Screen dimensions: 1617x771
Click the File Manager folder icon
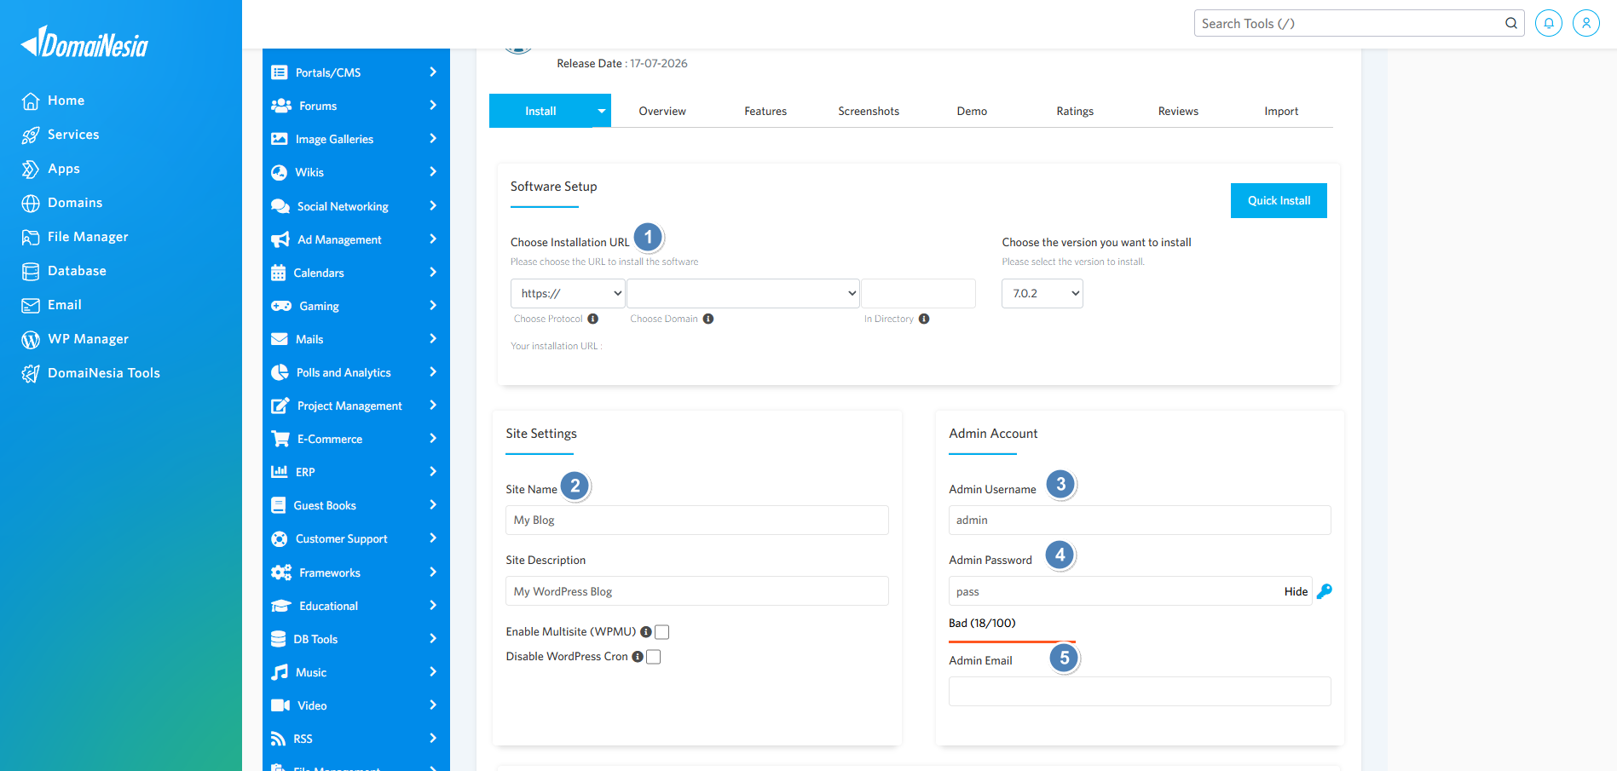point(31,237)
